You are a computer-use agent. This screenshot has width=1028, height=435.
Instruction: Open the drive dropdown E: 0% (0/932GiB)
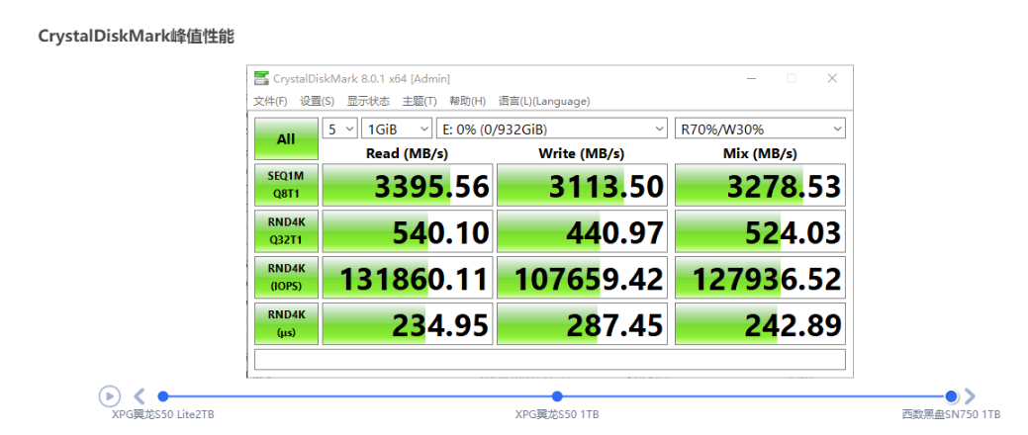(x=552, y=130)
